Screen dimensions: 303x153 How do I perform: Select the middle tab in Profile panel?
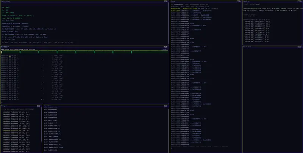tap(251, 4)
